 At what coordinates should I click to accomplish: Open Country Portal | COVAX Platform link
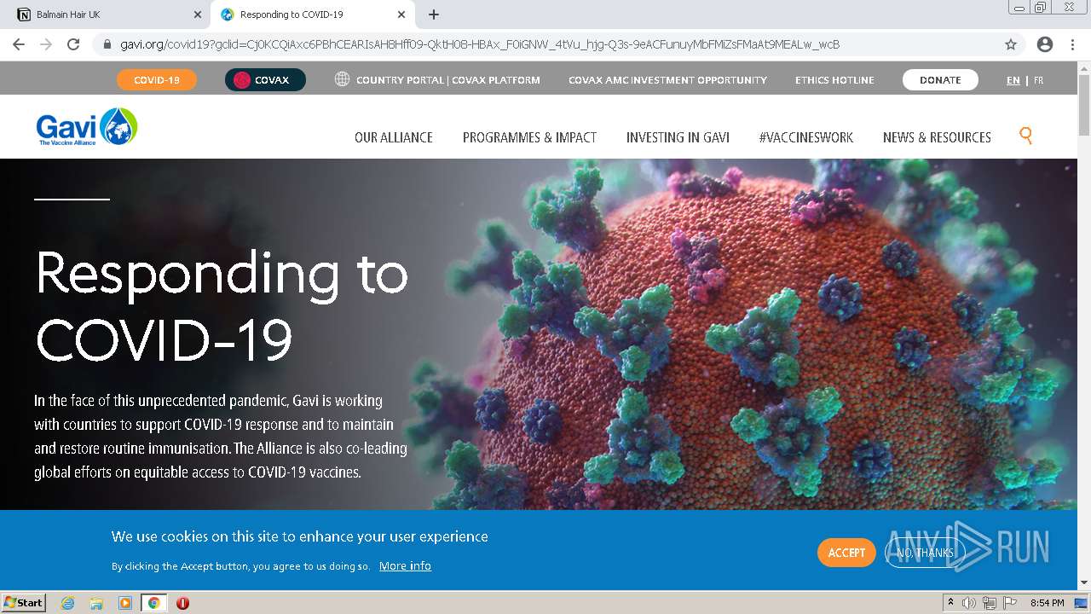[x=448, y=80]
